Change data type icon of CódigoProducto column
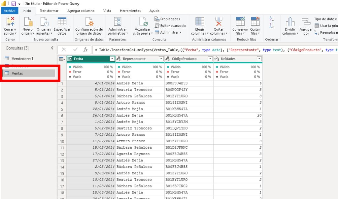Viewport: 338px width, 199px height. pyautogui.click(x=167, y=59)
